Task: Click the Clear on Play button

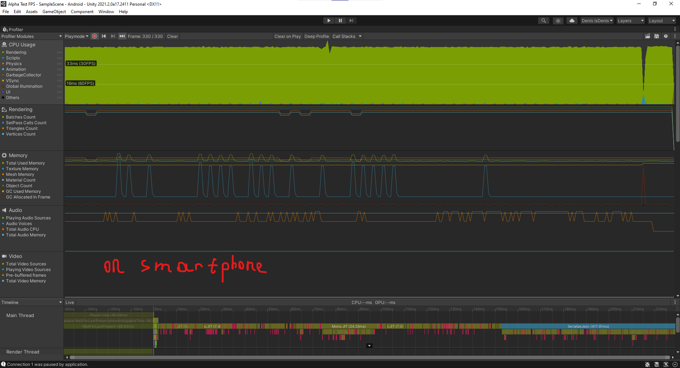Action: click(x=288, y=36)
